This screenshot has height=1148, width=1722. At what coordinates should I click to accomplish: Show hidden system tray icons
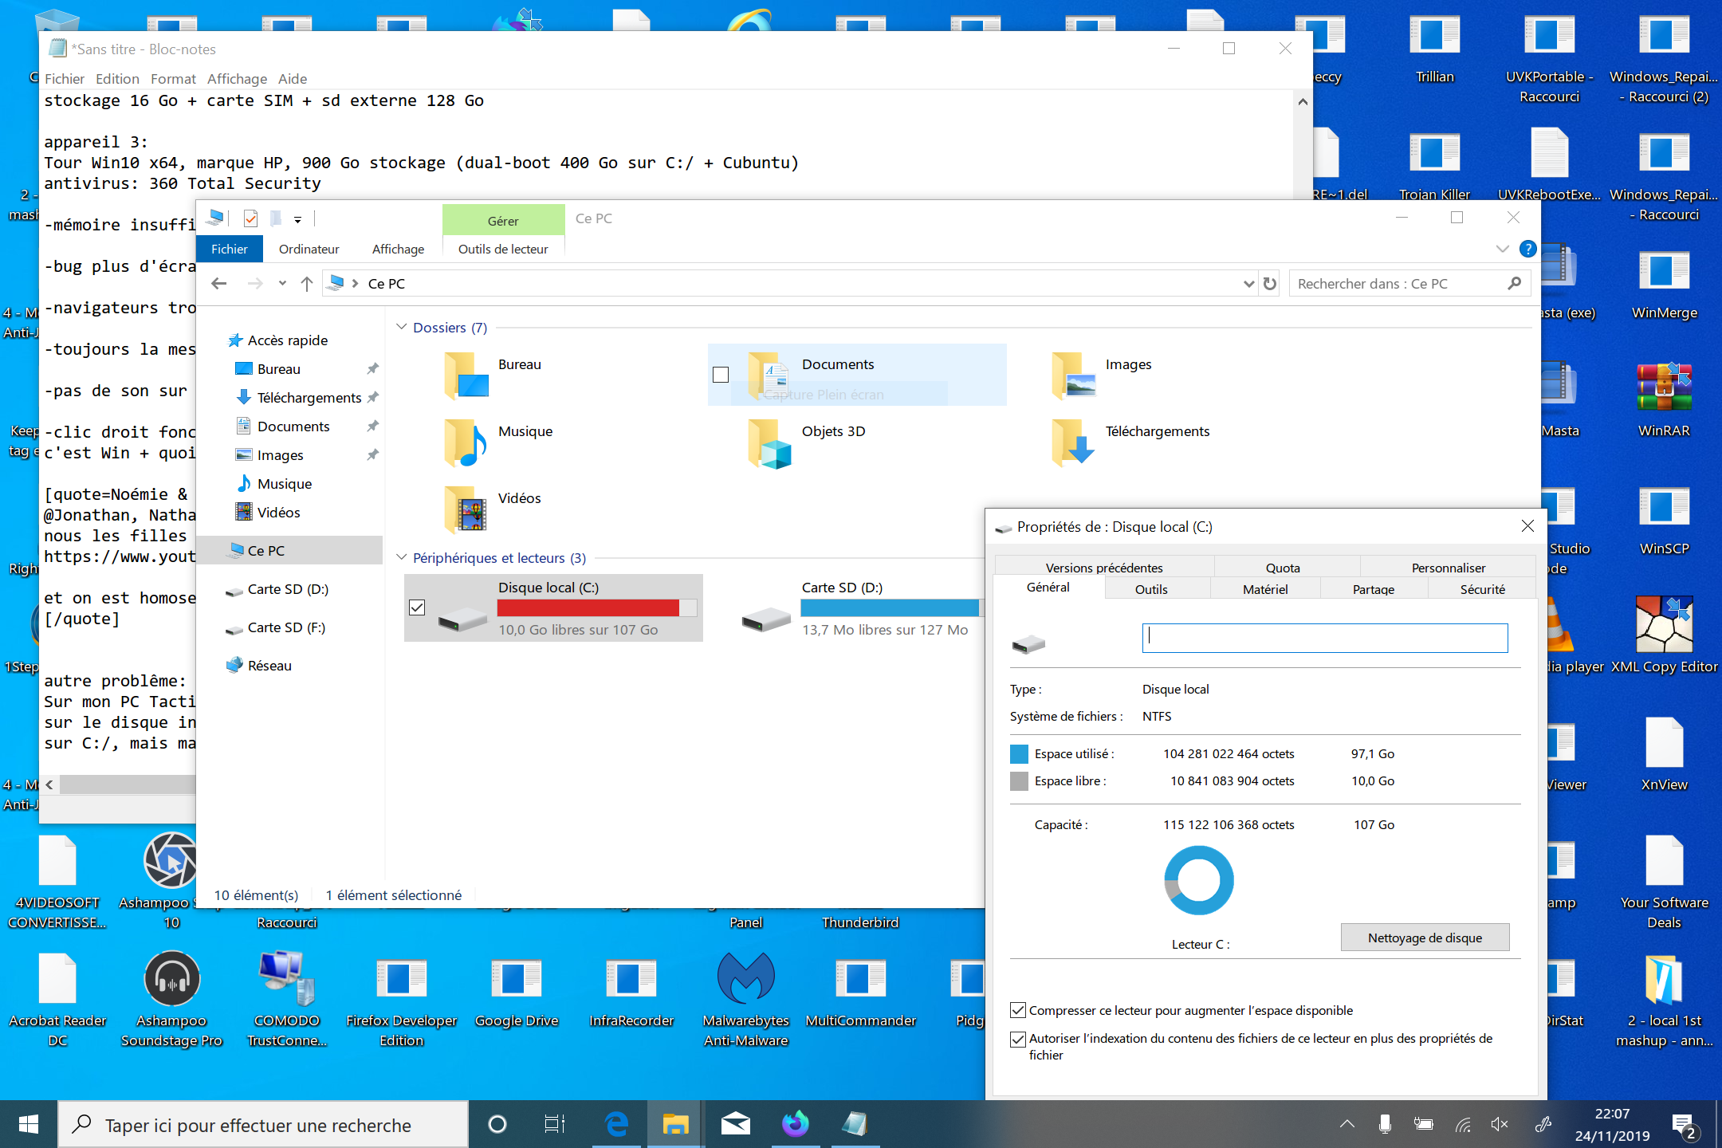click(1347, 1124)
